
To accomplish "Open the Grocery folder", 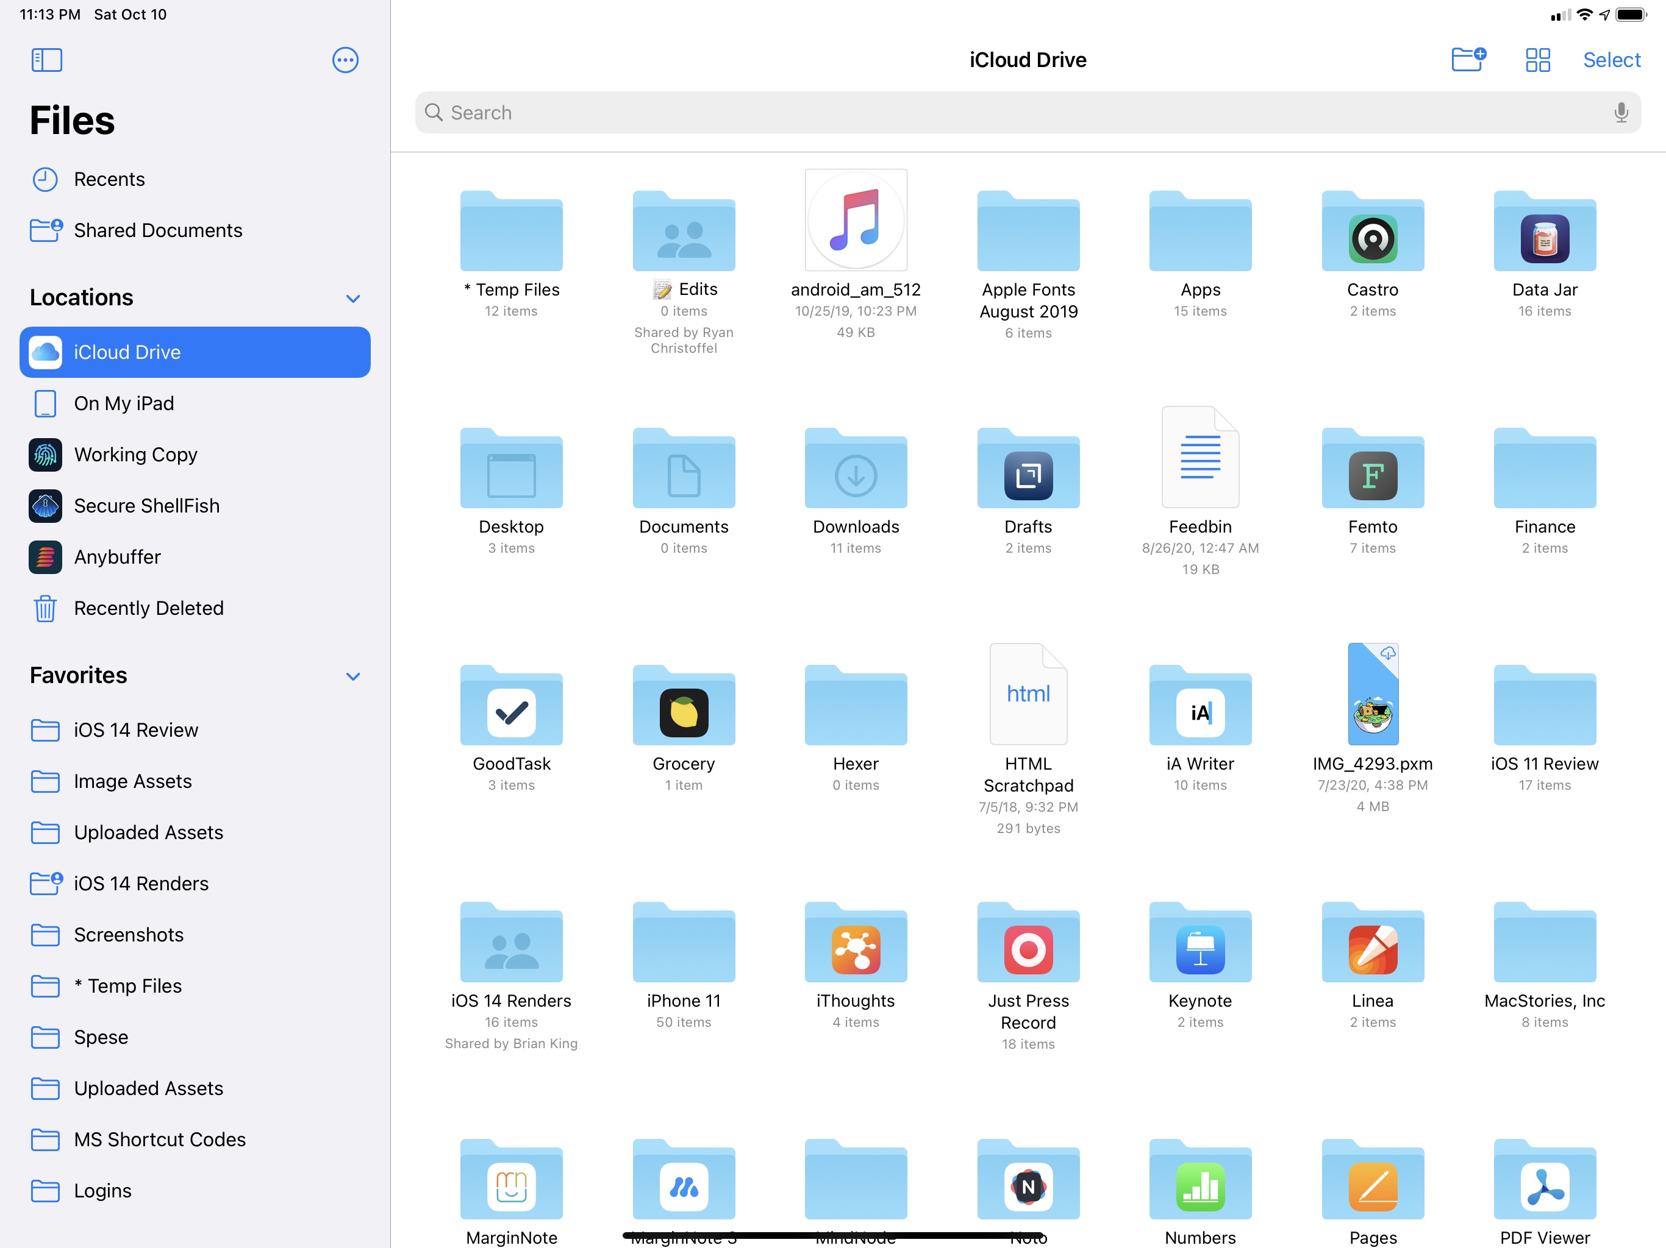I will coord(684,706).
